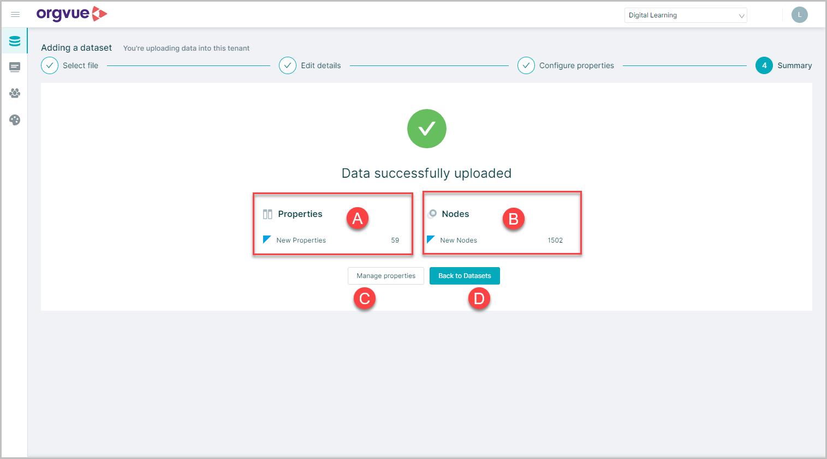Click the blue flag beside New Properties
This screenshot has height=459, width=827.
[267, 239]
